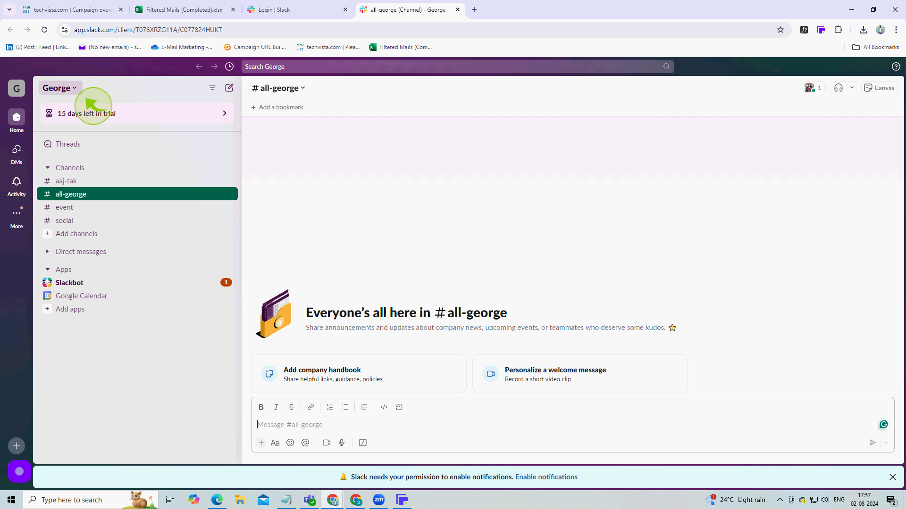Open the George workspace menu
The height and width of the screenshot is (509, 906).
click(59, 88)
